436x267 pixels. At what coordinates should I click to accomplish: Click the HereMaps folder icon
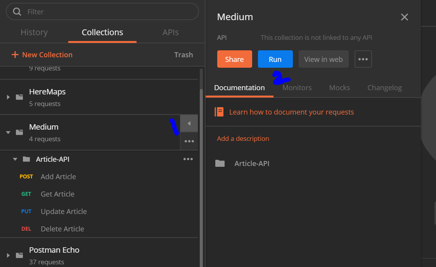[19, 97]
